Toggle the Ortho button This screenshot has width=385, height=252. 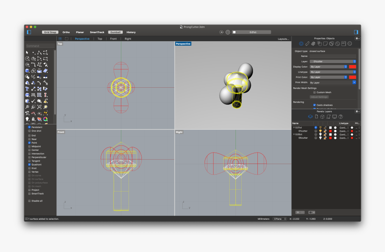pos(66,32)
